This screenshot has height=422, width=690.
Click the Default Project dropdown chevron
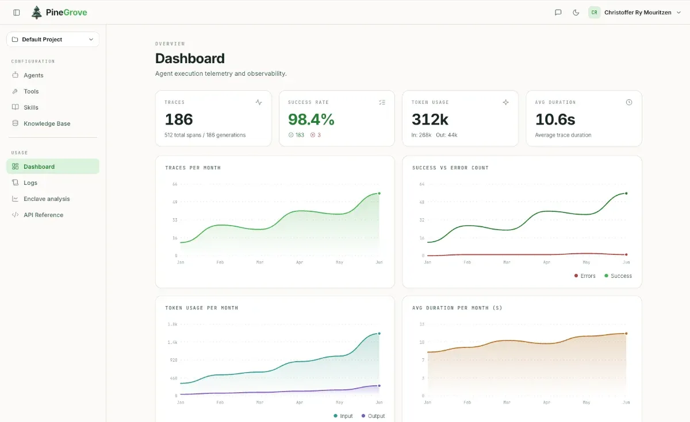(91, 39)
